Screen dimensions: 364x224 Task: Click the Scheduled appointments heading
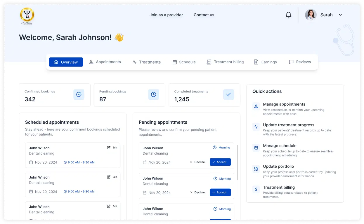click(x=52, y=122)
